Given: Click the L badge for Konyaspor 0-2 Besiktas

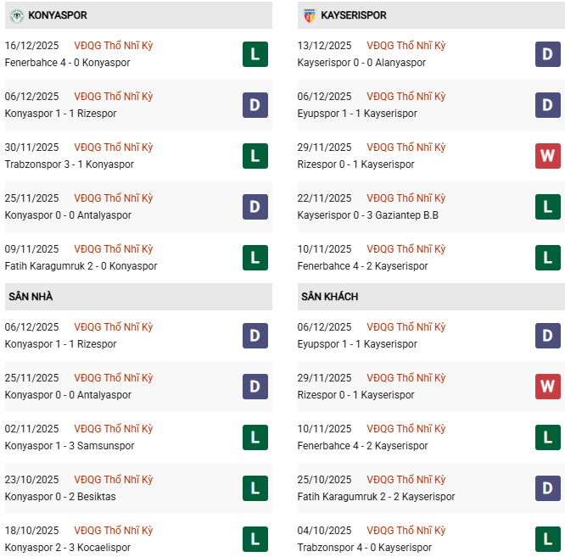Looking at the screenshot, I should coord(255,488).
